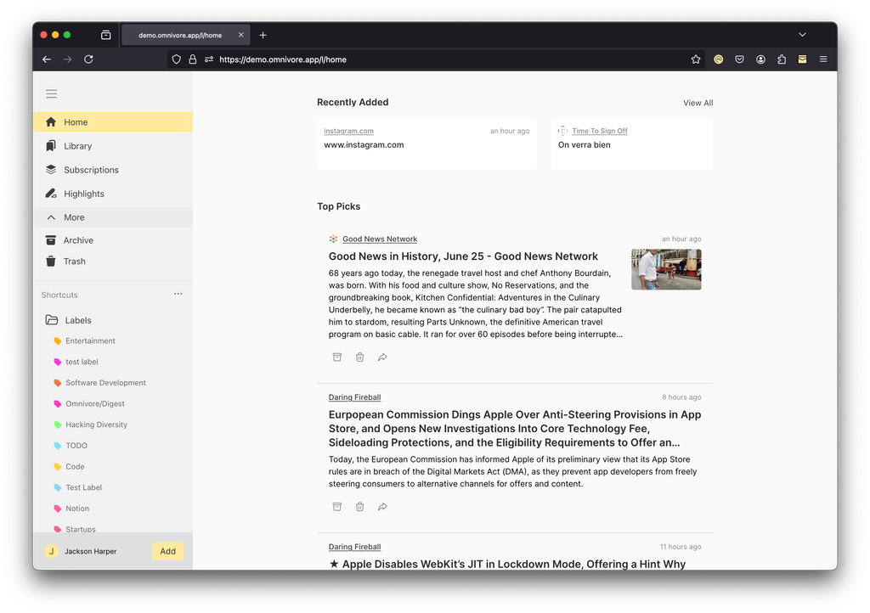Open the Extensions puzzle icon
870x613 pixels.
point(782,59)
